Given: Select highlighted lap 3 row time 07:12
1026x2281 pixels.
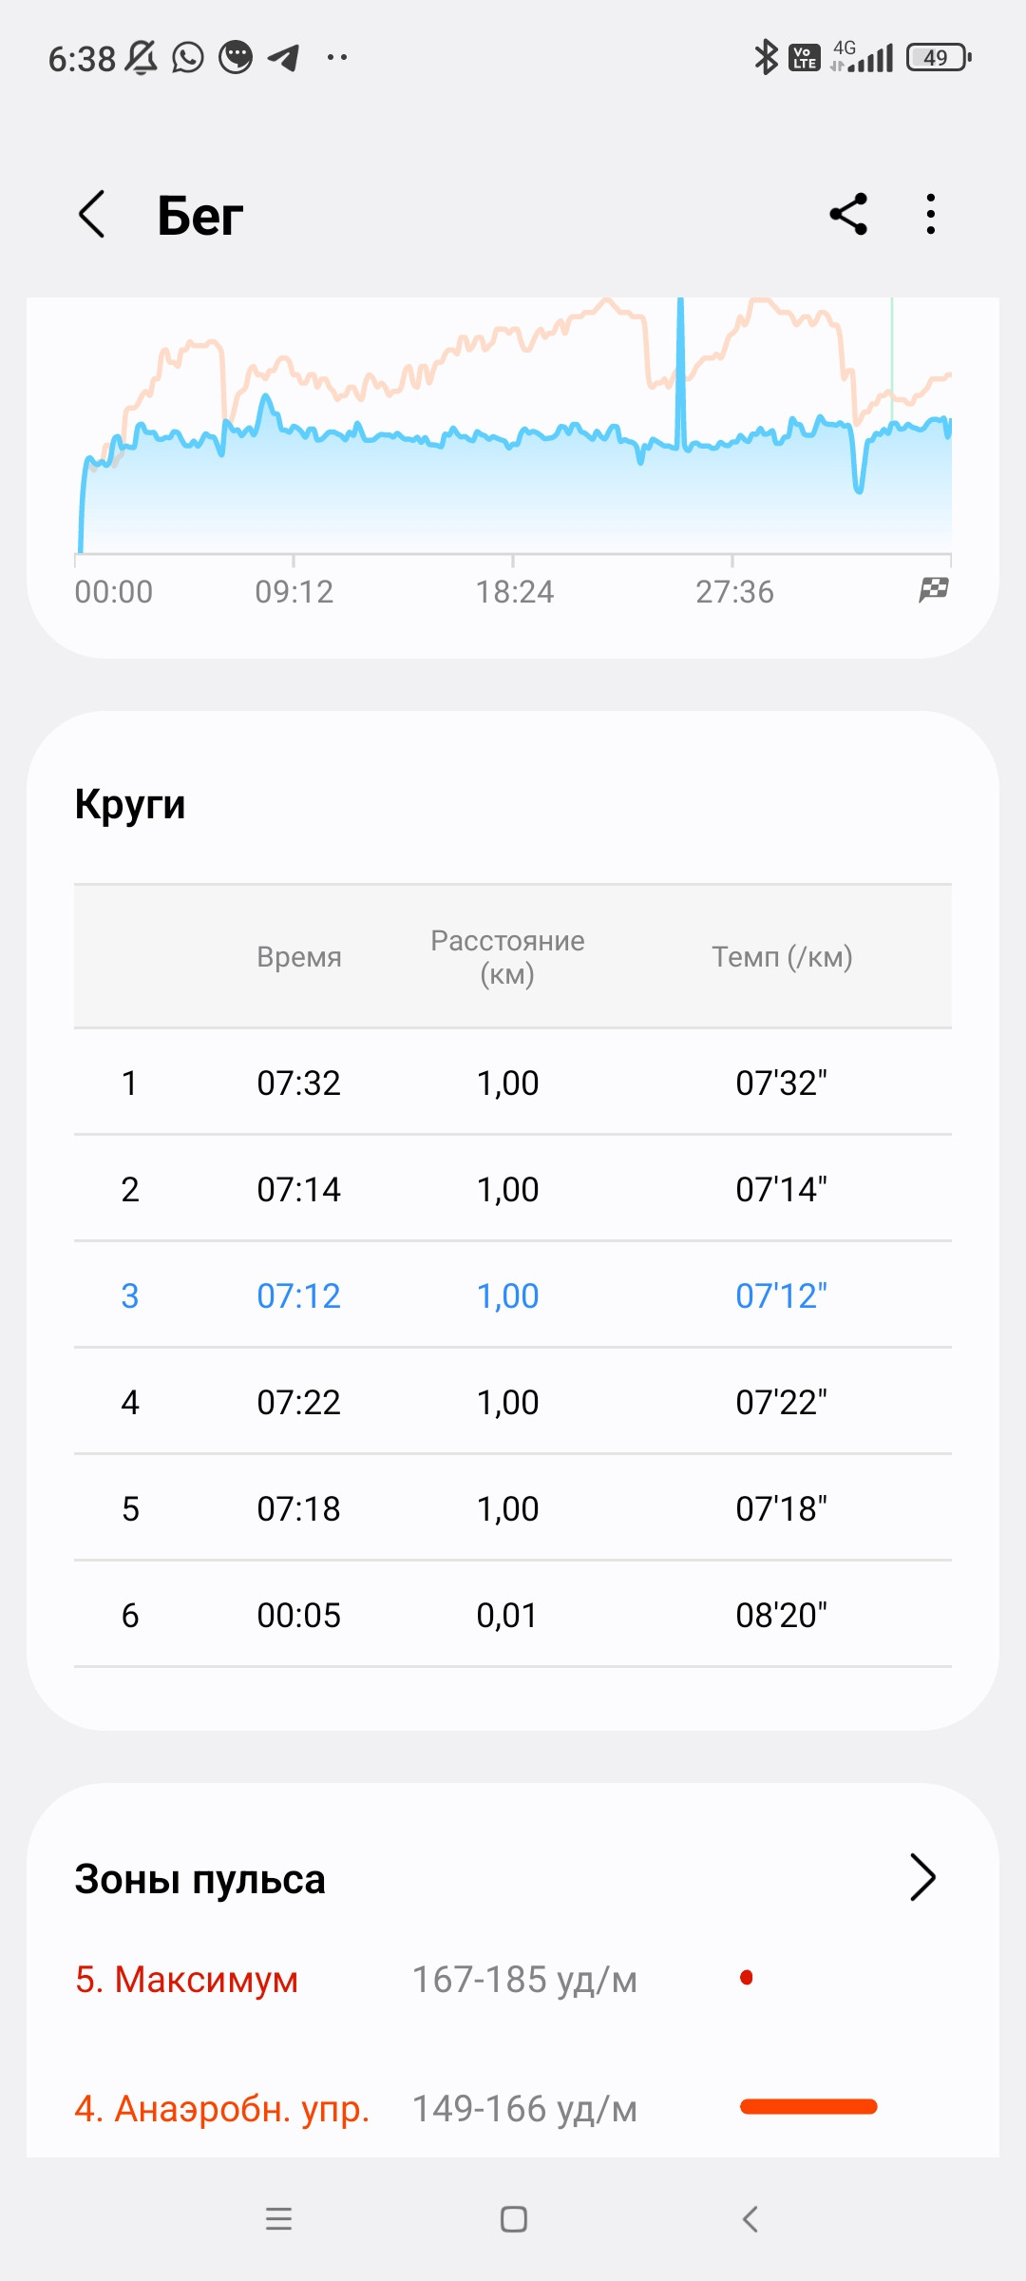Looking at the screenshot, I should point(299,1295).
